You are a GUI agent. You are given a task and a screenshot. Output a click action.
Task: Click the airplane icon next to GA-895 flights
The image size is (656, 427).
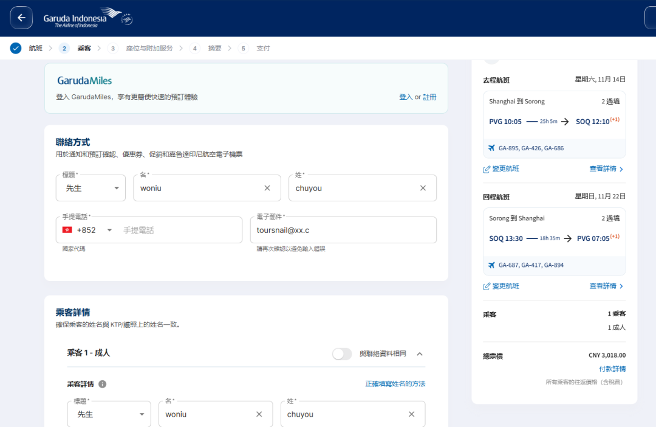(x=491, y=148)
